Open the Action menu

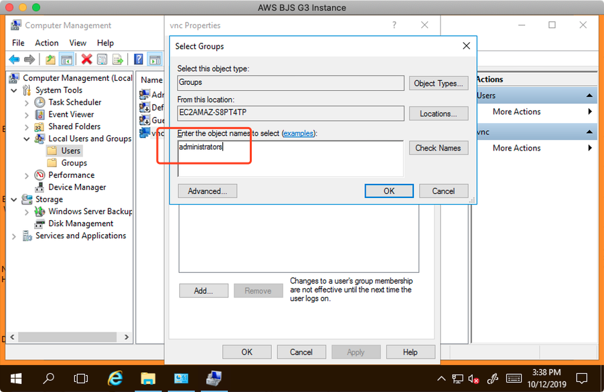coord(47,43)
